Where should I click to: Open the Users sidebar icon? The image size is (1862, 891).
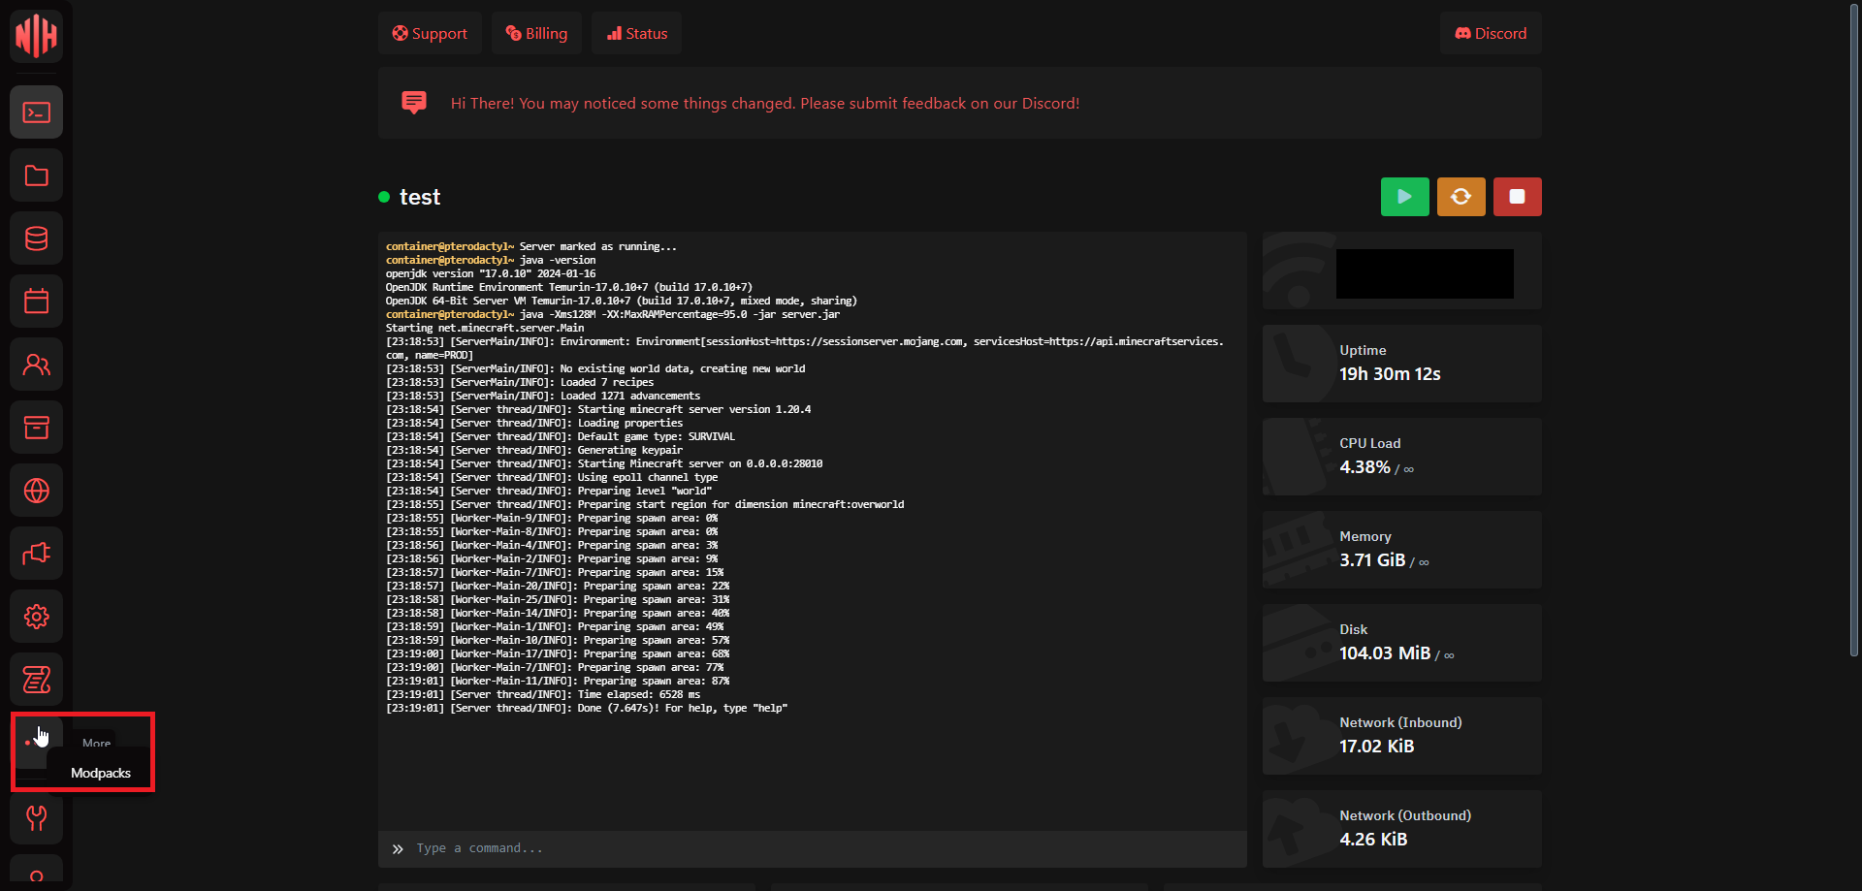click(x=37, y=365)
